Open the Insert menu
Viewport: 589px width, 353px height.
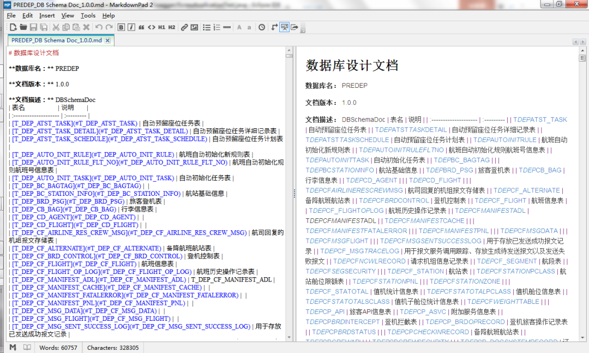(x=47, y=15)
